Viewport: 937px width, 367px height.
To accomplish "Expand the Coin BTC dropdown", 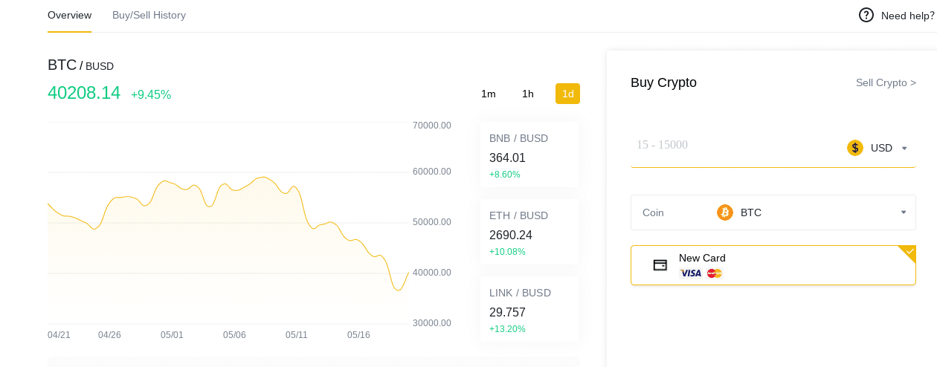I will tap(773, 212).
